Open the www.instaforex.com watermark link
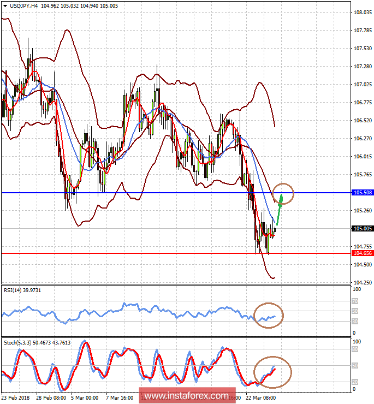The height and width of the screenshot is (404, 374). pos(187,395)
